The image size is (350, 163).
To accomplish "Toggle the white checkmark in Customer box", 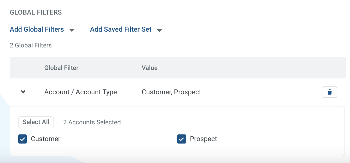I will point(23,139).
